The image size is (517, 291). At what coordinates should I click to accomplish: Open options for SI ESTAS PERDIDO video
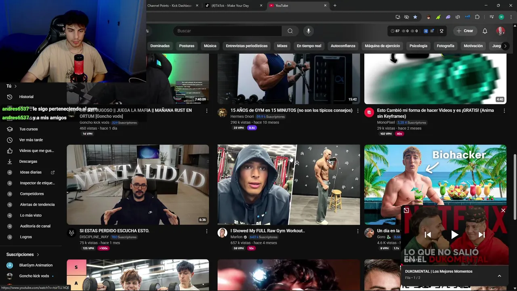click(x=207, y=231)
